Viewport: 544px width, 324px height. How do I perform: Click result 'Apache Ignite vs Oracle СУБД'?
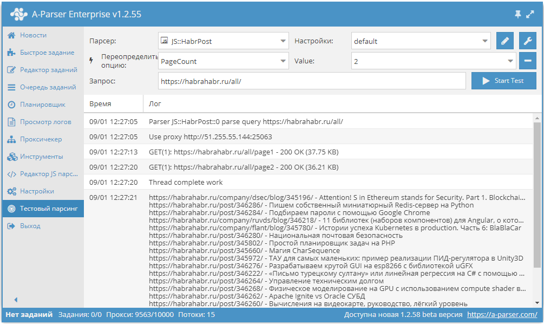[x=257, y=296]
